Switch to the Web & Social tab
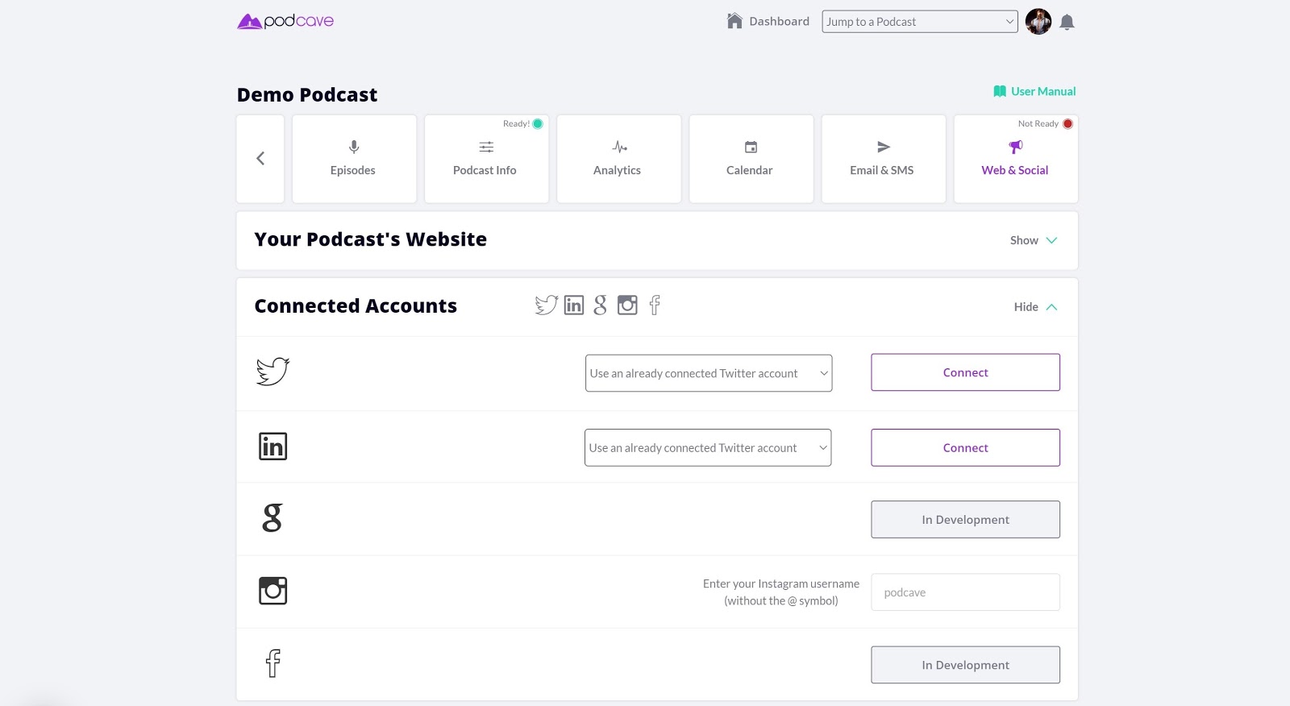This screenshot has width=1290, height=706. coord(1016,159)
